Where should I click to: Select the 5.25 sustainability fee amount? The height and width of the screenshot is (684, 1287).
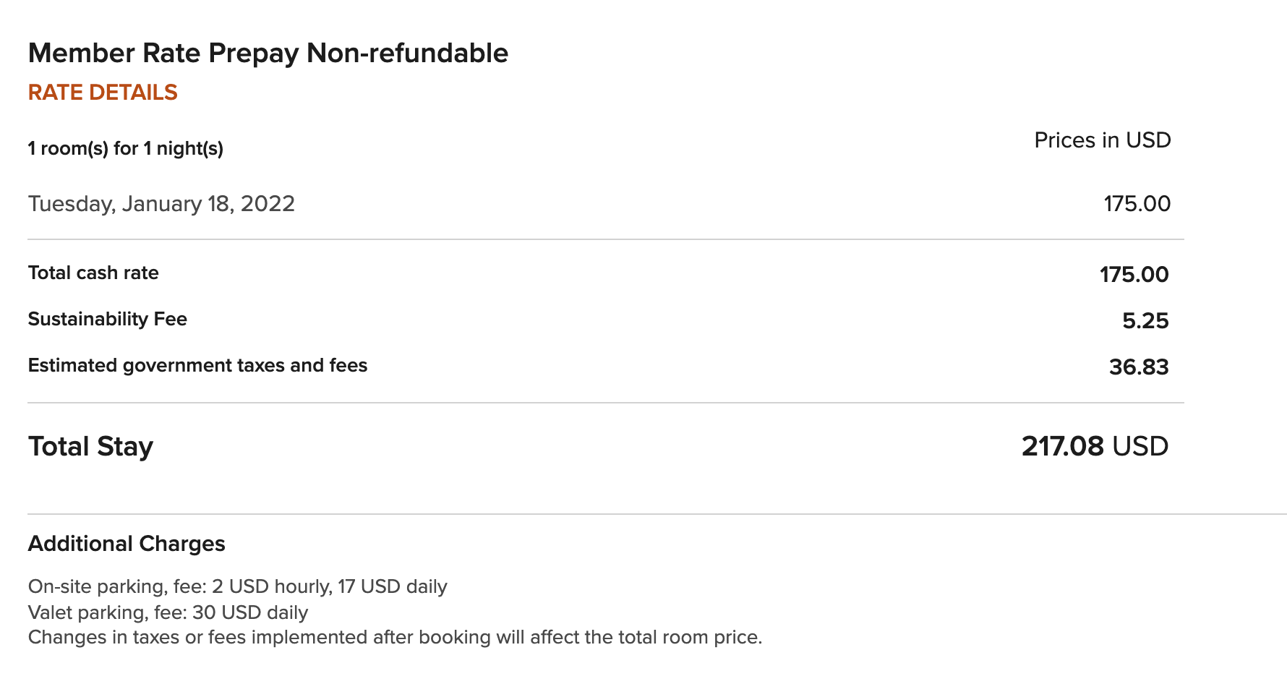(x=1145, y=321)
